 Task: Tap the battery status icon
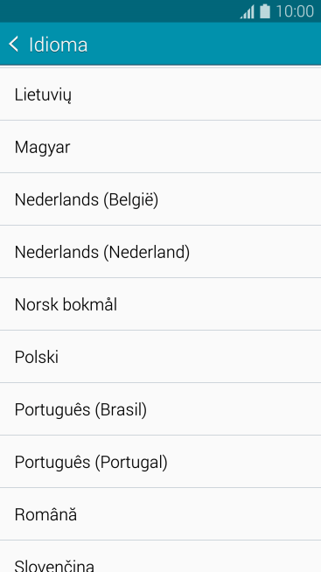point(265,11)
